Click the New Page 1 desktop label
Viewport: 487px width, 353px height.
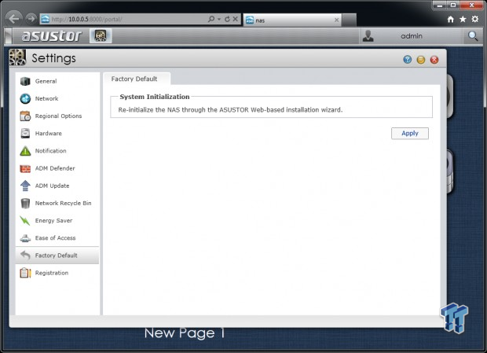pyautogui.click(x=184, y=333)
